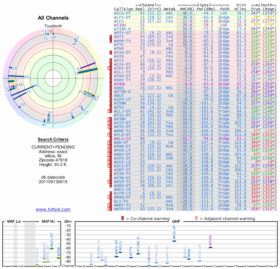Click the co-channel badge beside WTTV
The image size is (280, 269).
point(111,107)
